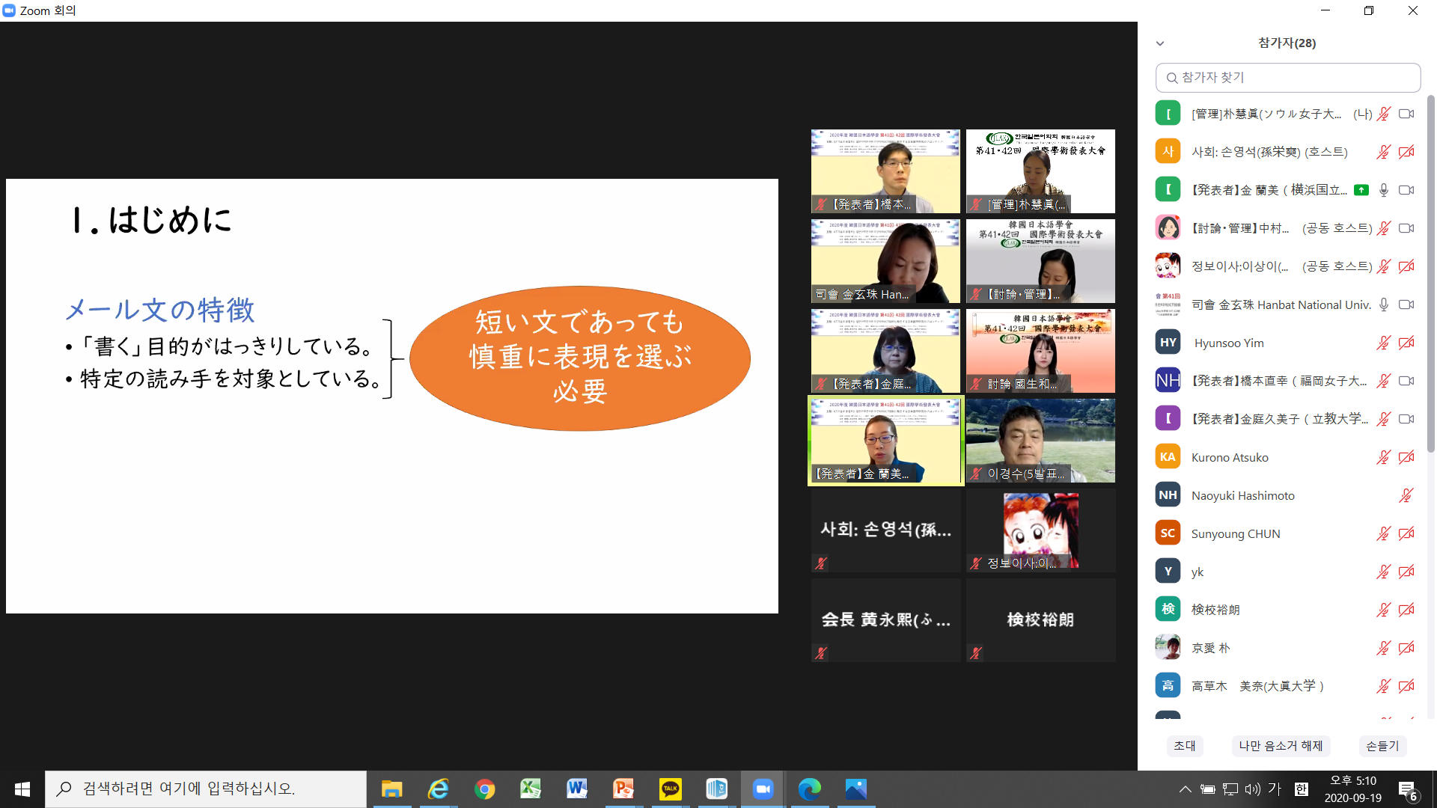The width and height of the screenshot is (1437, 808).
Task: Click the 초대 invite button
Action: [1184, 746]
